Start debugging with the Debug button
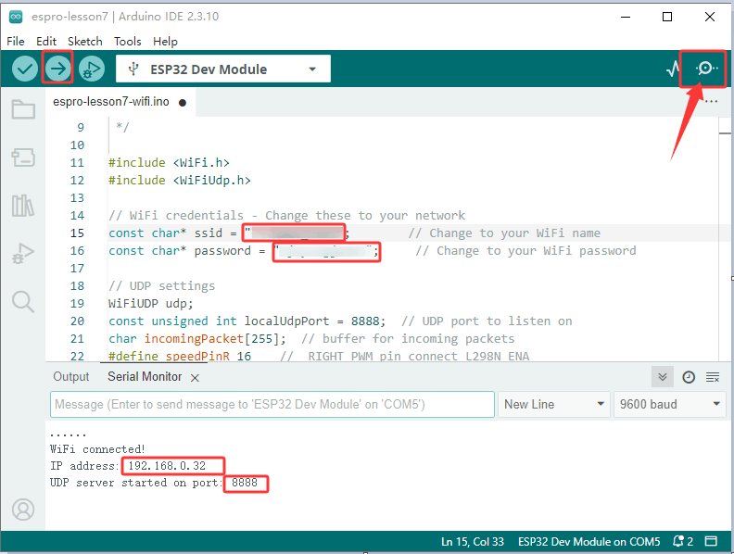The image size is (734, 554). pos(91,69)
